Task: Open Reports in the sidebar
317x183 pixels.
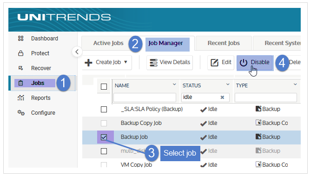Action: click(x=40, y=98)
